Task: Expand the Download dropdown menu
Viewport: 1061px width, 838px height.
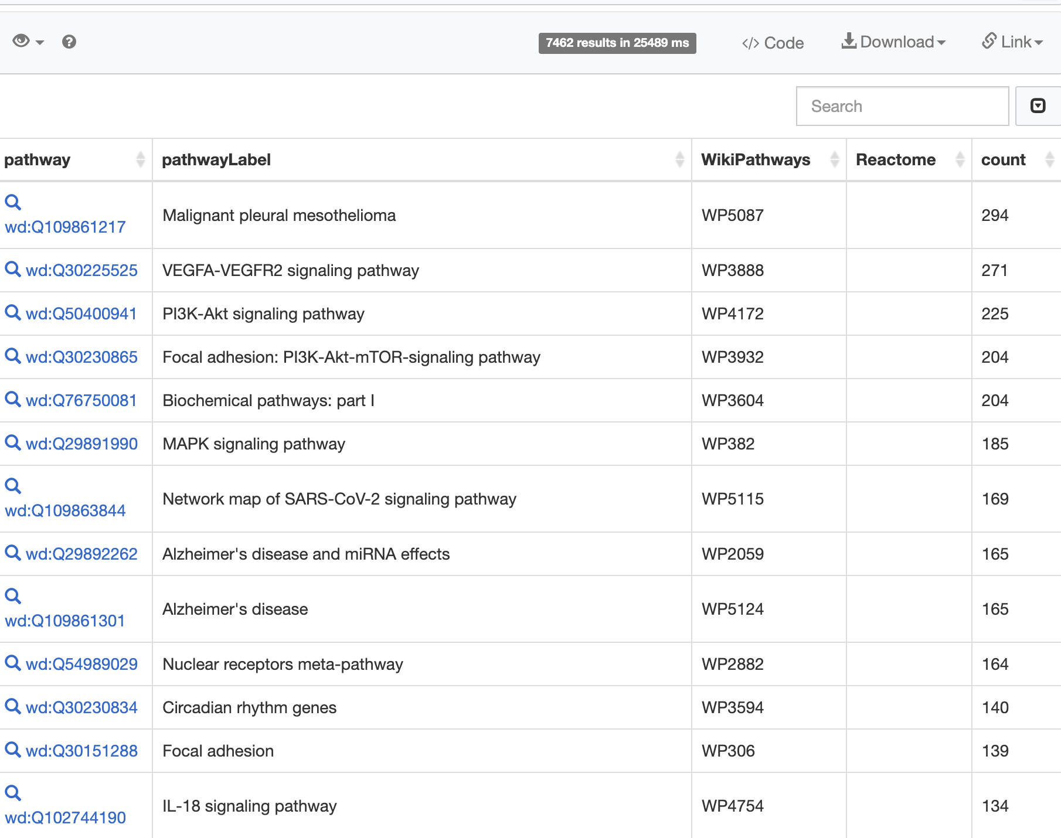Action: [893, 42]
